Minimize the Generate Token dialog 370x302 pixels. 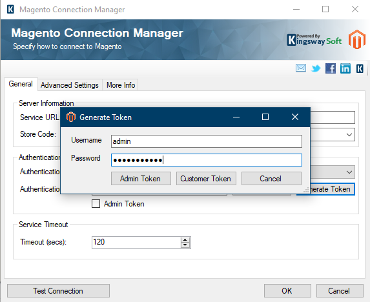click(x=236, y=117)
